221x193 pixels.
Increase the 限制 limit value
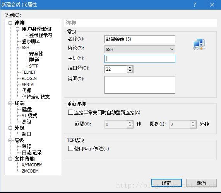pyautogui.click(x=193, y=122)
